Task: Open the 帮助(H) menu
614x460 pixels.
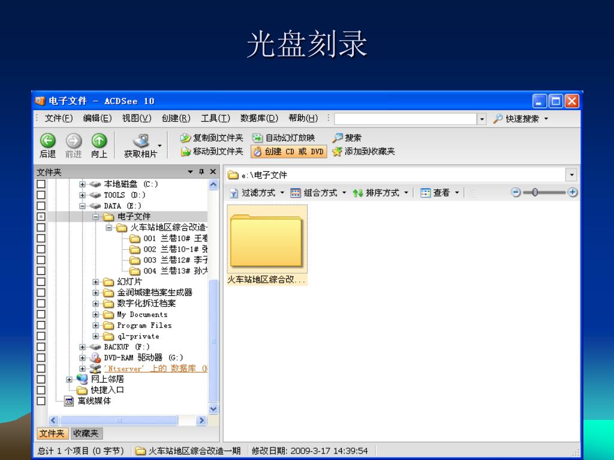Action: pyautogui.click(x=303, y=118)
